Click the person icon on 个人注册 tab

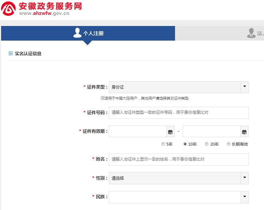tap(77, 33)
